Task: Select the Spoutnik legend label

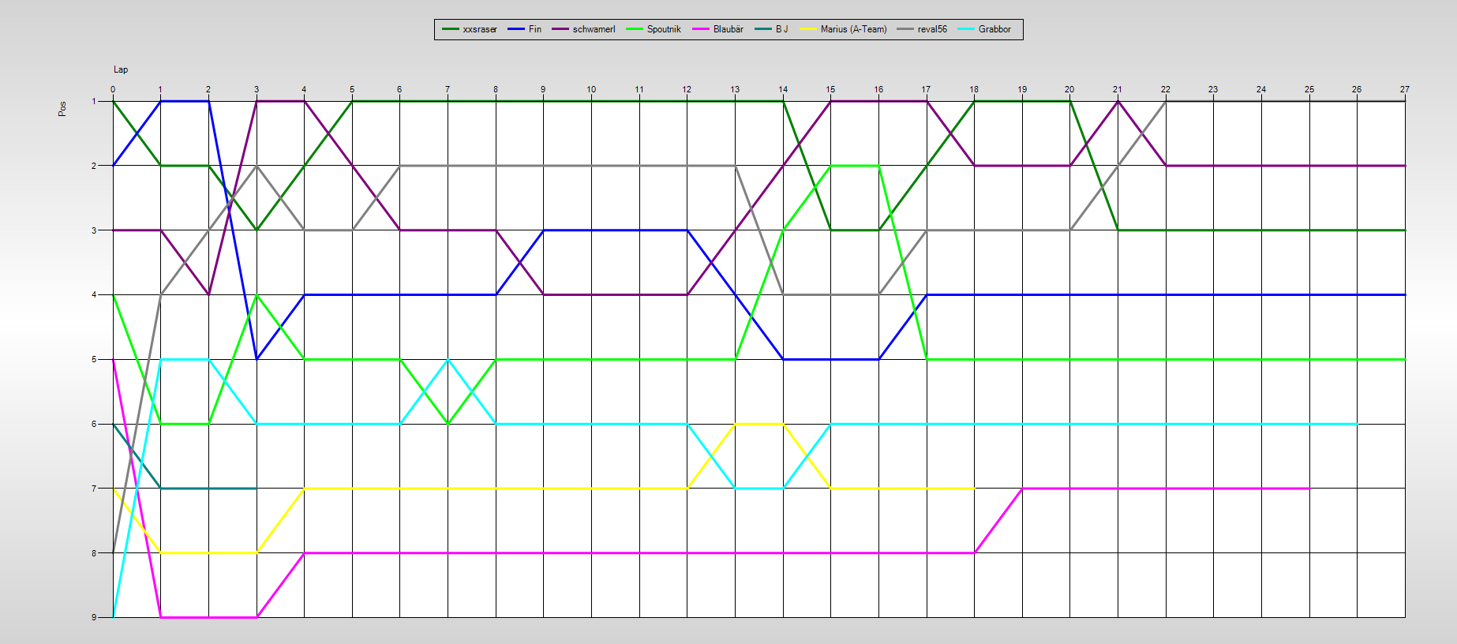Action: [x=664, y=29]
